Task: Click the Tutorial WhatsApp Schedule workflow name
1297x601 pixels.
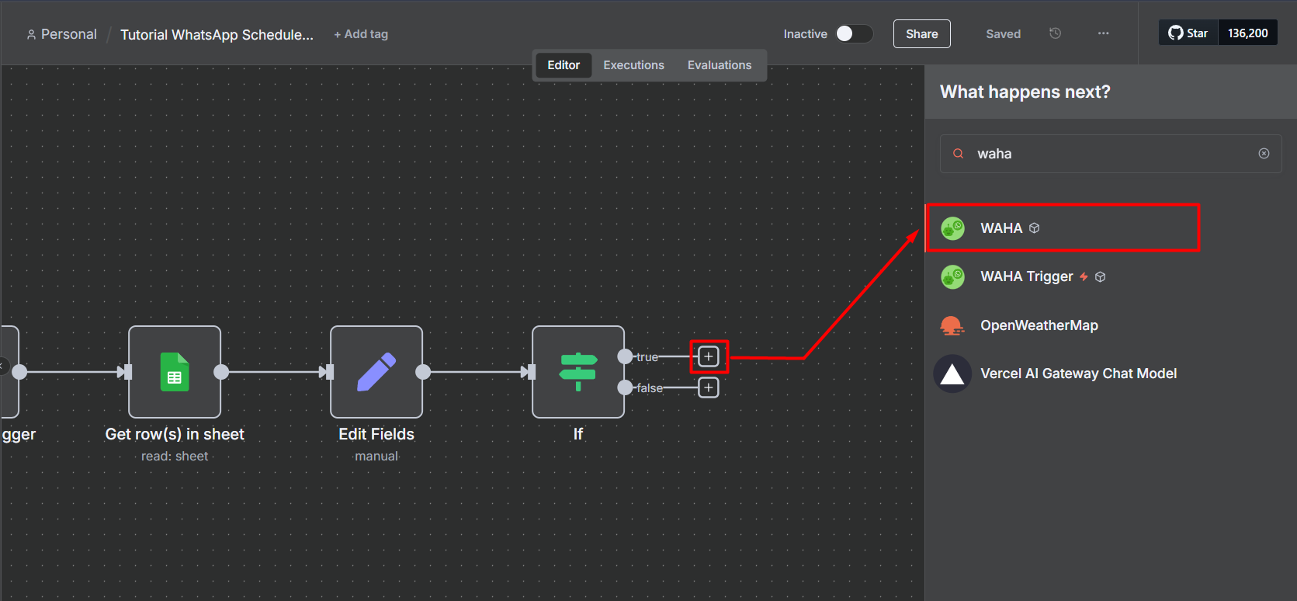Action: pyautogui.click(x=217, y=34)
